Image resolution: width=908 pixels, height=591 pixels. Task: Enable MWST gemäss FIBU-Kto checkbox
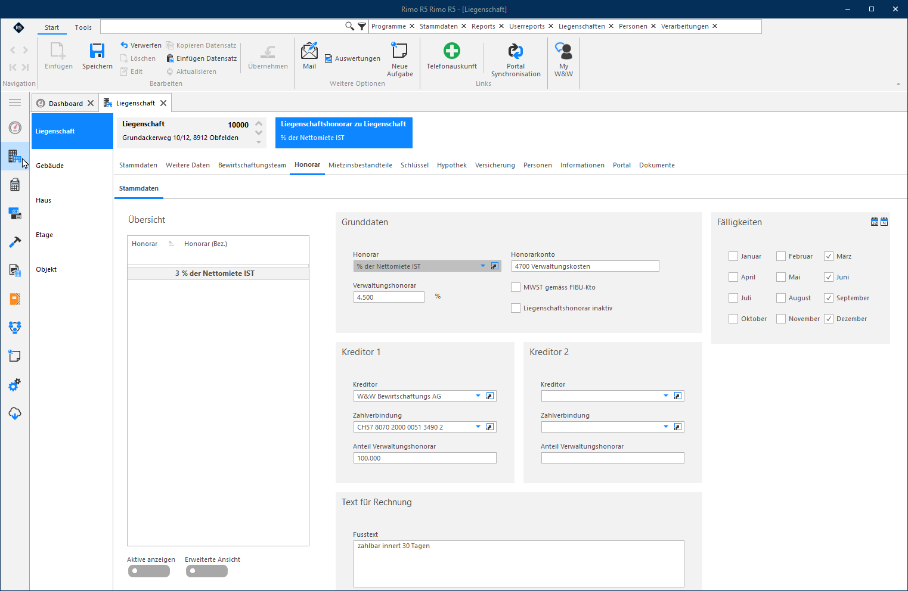(516, 287)
